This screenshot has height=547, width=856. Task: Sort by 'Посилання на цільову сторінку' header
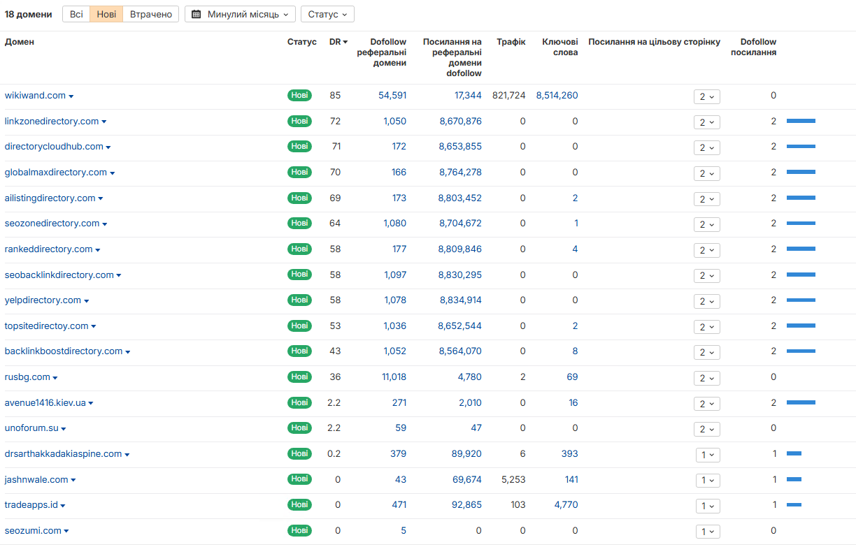[654, 42]
